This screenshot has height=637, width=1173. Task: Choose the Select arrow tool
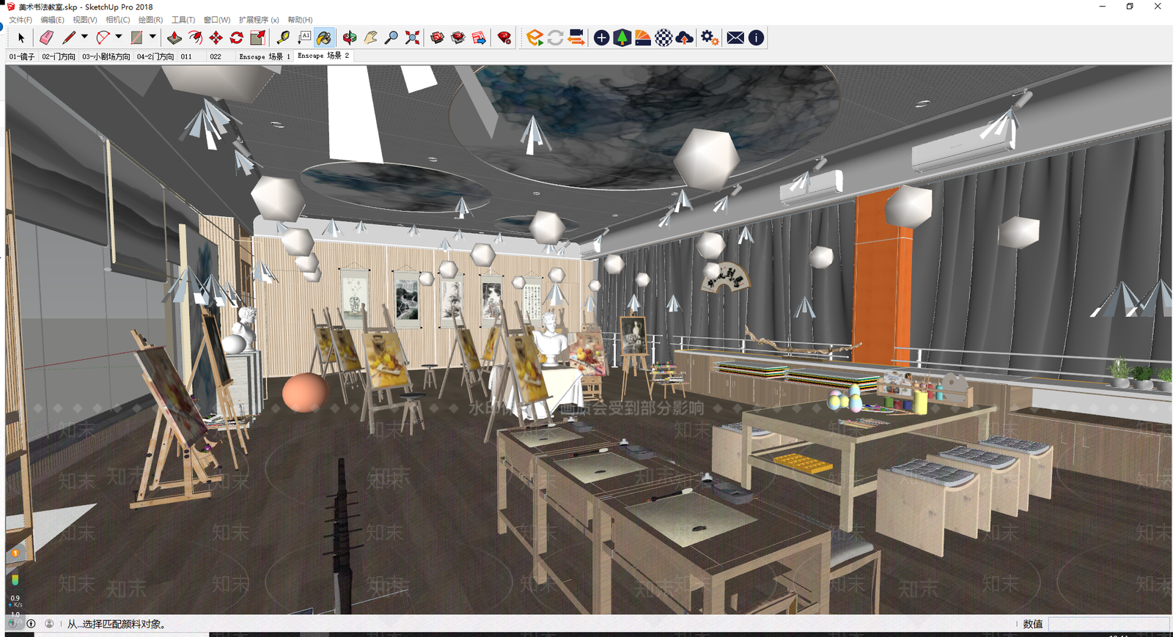[21, 37]
